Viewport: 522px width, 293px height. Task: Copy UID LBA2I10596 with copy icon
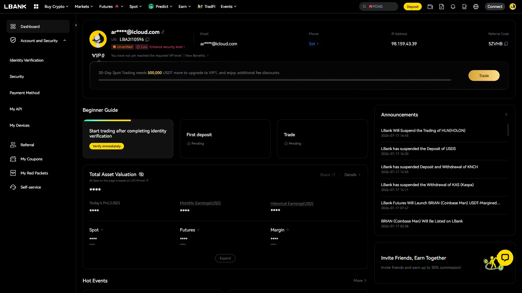tap(148, 40)
